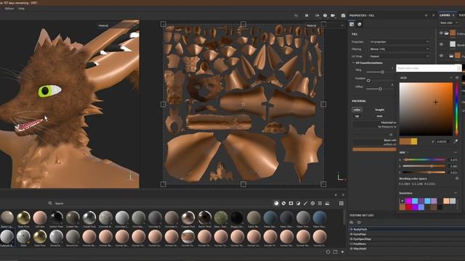Screen dimensions: 465x261
Task: Toggle visibility of Feathers texture set
Action: [352, 244]
